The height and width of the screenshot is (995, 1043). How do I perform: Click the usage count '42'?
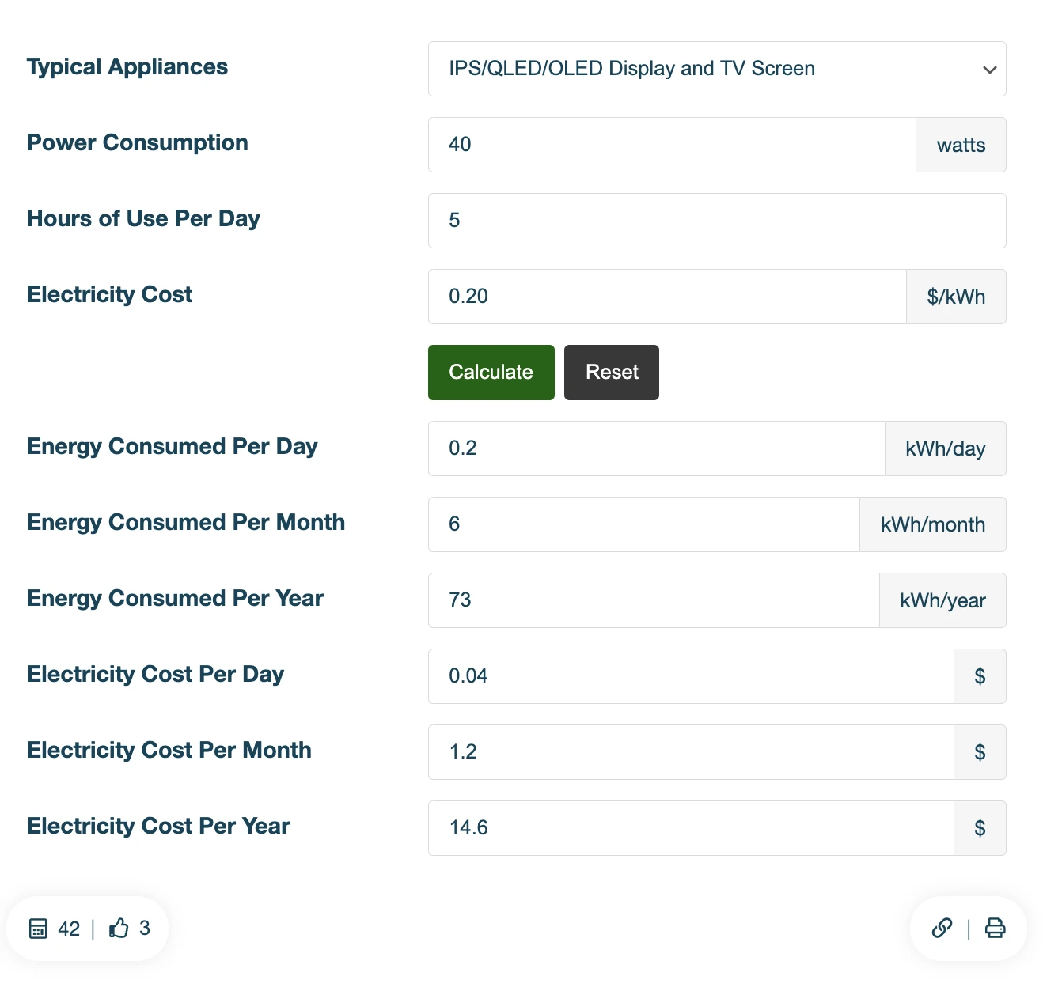coord(69,929)
